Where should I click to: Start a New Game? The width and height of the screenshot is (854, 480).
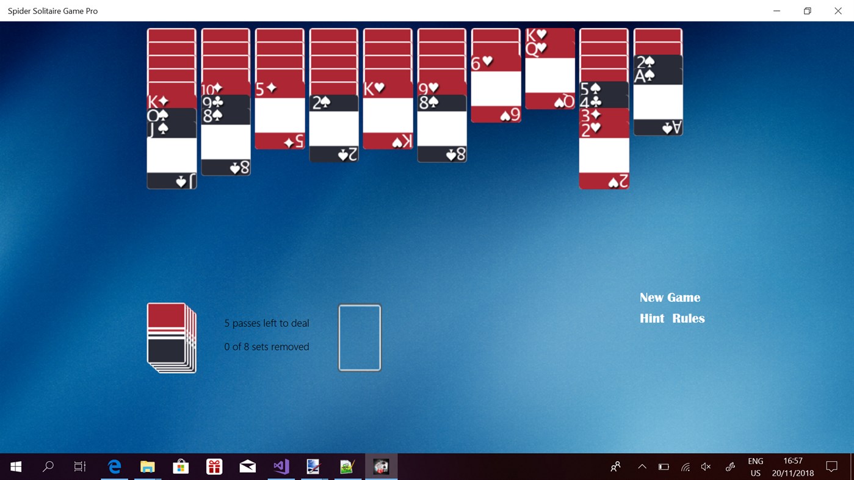[670, 297]
